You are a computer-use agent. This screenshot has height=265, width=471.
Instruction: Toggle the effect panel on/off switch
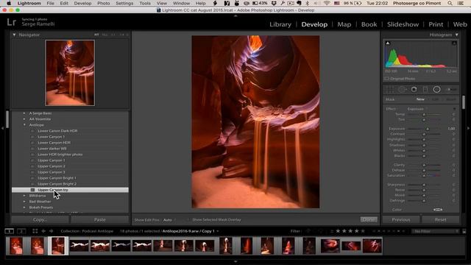click(x=454, y=109)
